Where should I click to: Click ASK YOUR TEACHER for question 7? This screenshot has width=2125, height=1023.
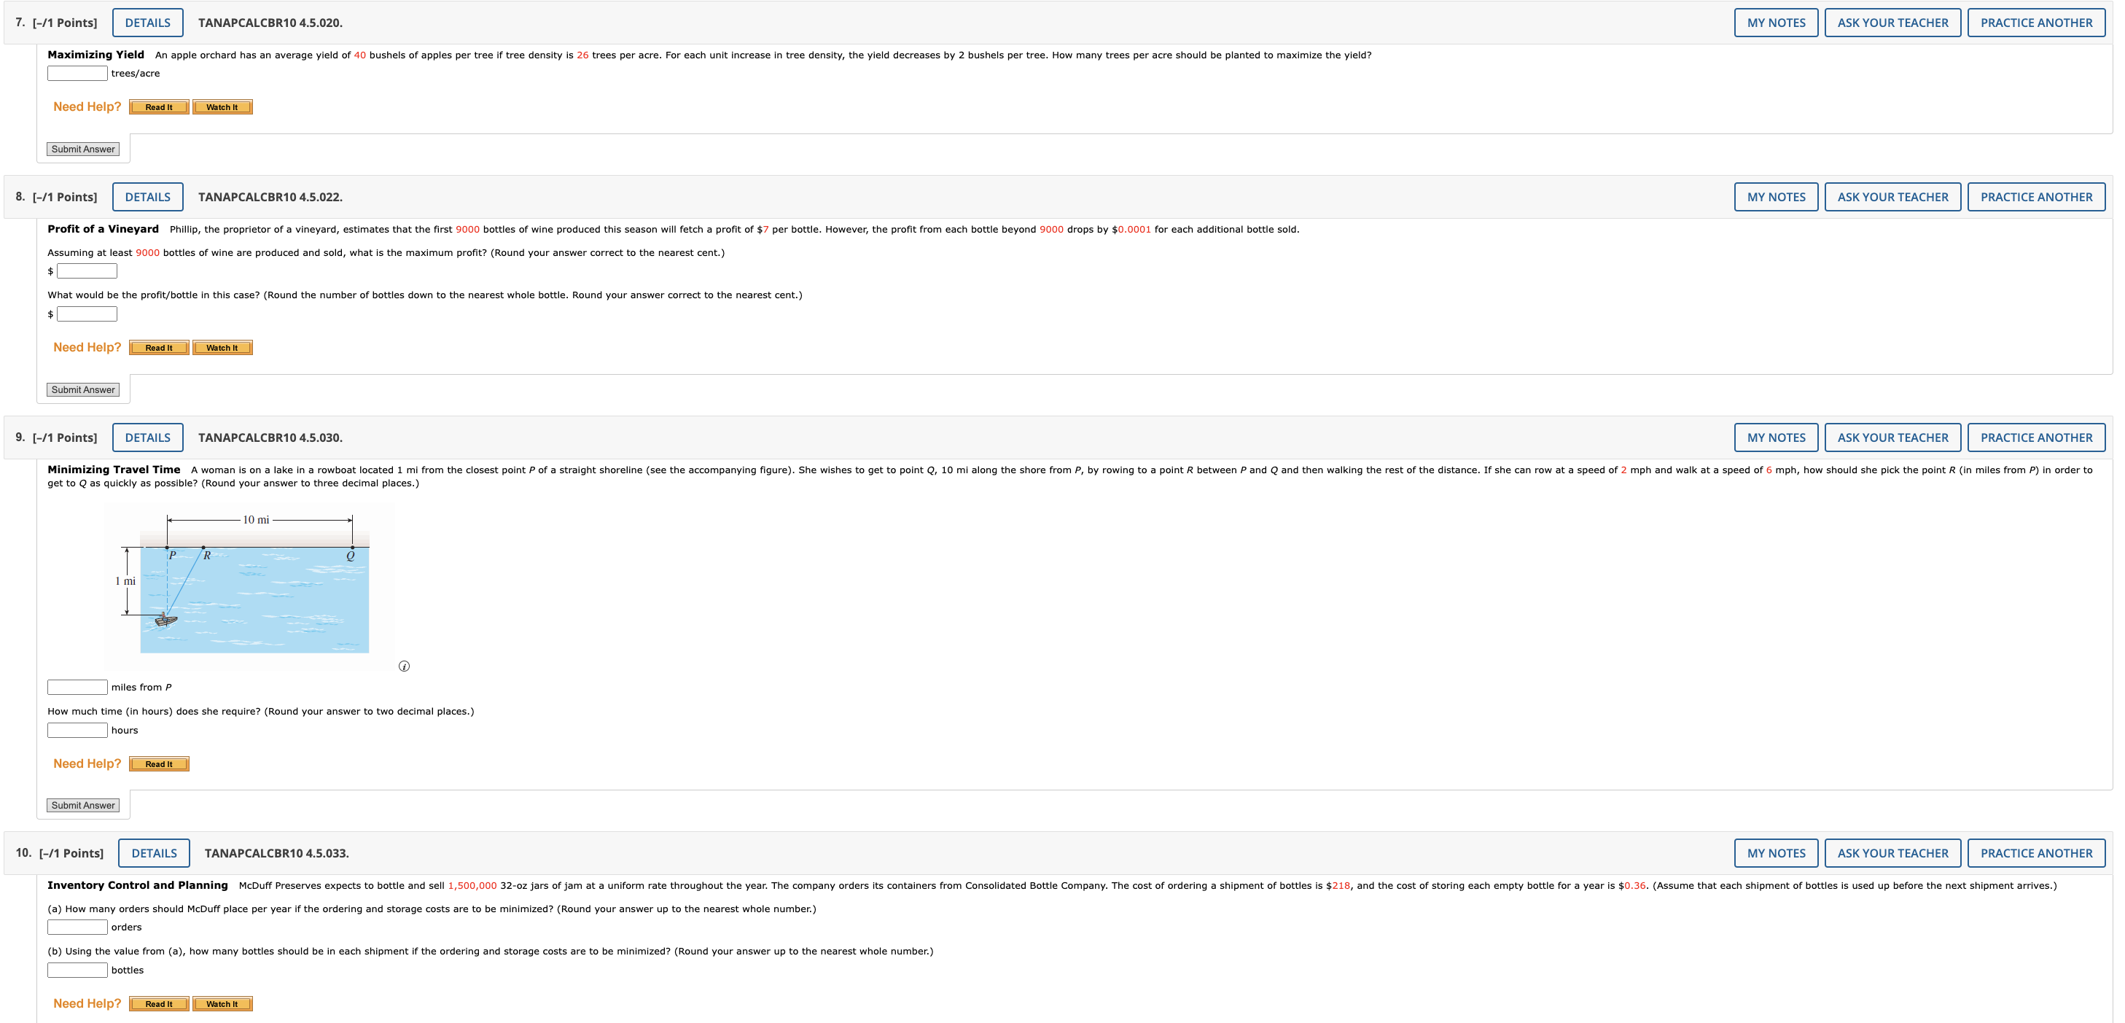1892,23
